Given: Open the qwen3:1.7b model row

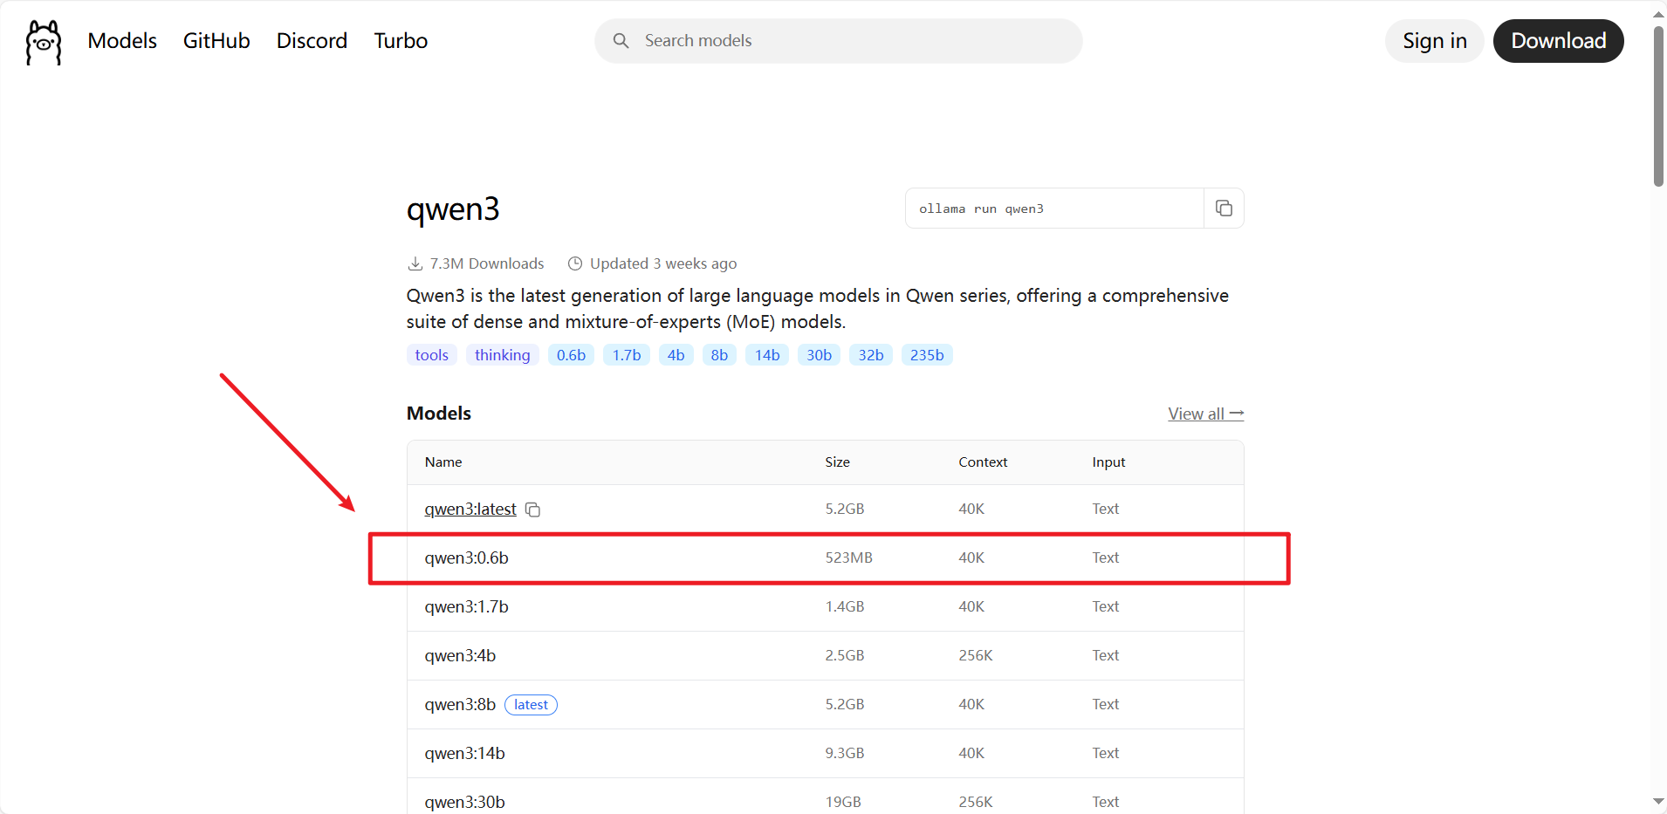Looking at the screenshot, I should [x=825, y=606].
